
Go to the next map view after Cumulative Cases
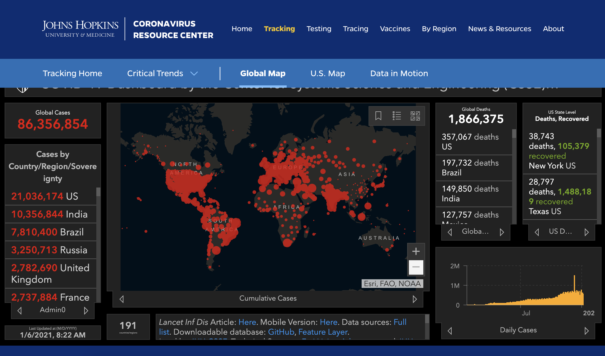[414, 299]
